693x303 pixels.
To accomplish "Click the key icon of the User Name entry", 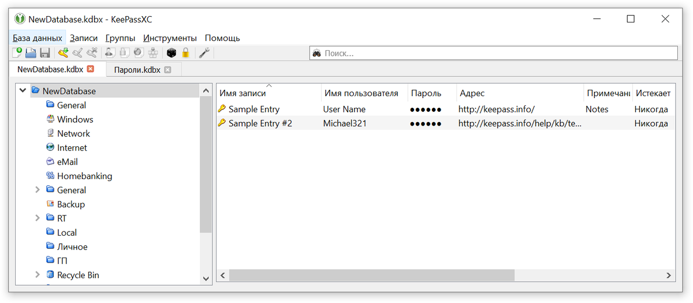I will pos(222,108).
